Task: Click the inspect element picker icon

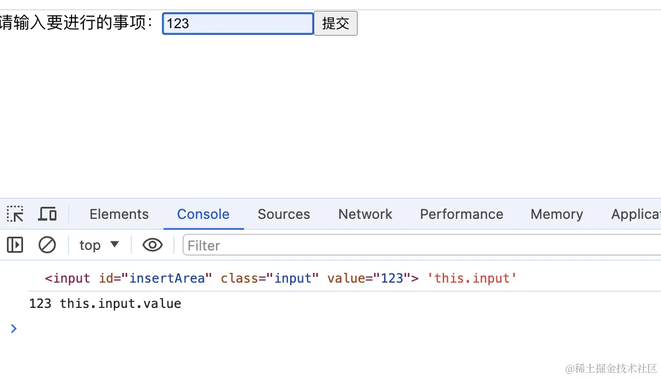Action: tap(15, 214)
